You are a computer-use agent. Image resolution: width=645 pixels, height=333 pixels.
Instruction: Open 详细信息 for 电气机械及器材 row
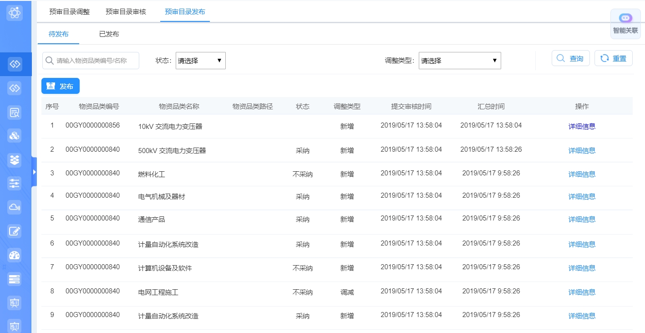(582, 196)
